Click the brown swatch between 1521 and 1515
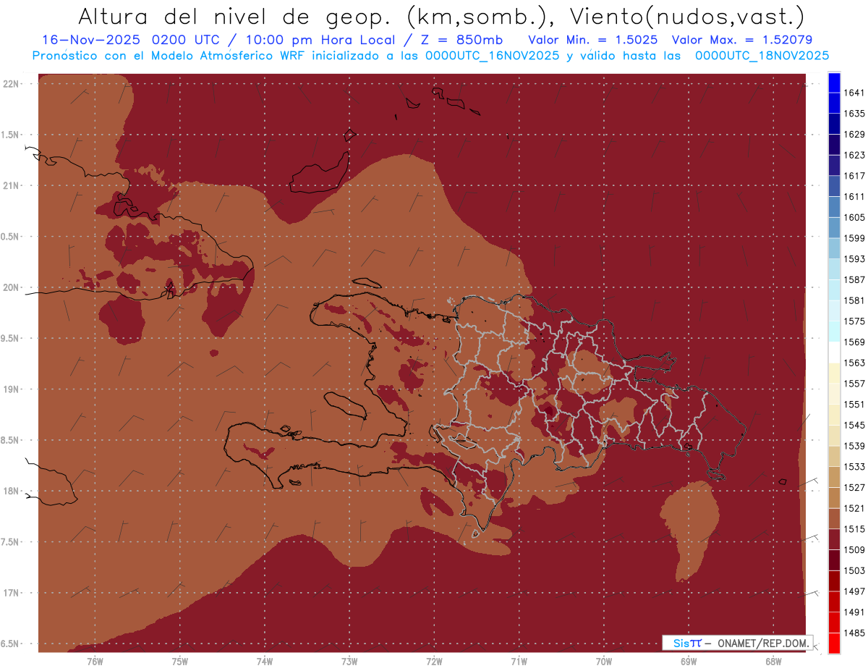868x671 pixels. tap(833, 518)
